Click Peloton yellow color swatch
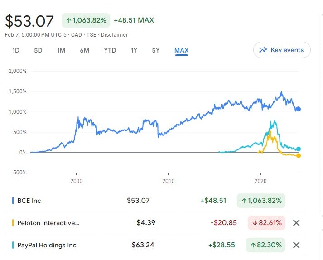Image resolution: width=323 pixels, height=260 pixels. pos(13,223)
